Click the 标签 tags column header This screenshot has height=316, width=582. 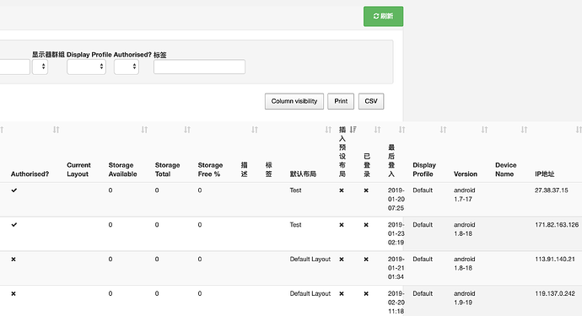[269, 169]
